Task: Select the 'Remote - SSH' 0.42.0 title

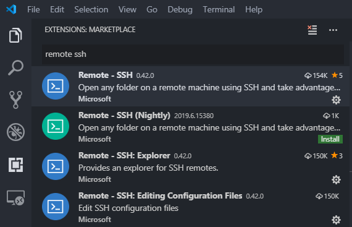Action: click(106, 75)
